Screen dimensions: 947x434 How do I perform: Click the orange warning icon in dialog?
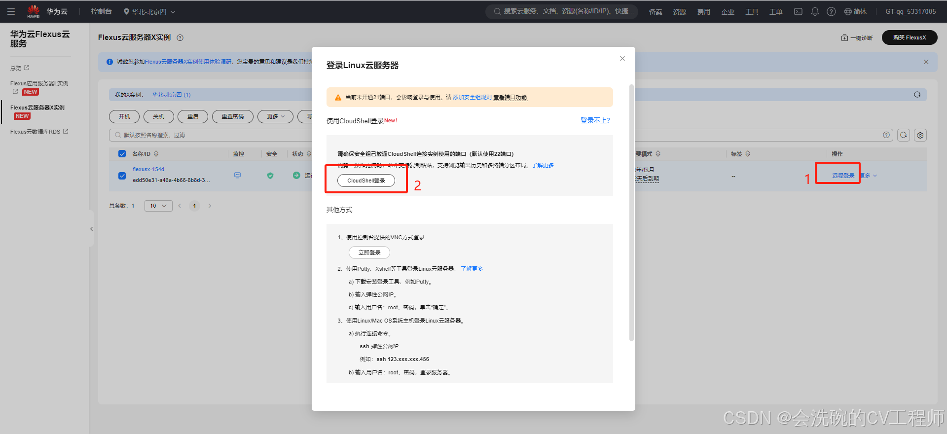coord(338,98)
